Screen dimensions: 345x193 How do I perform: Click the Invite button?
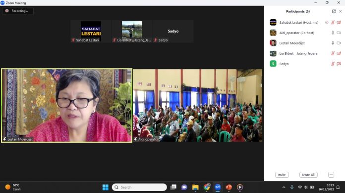pos(282,175)
